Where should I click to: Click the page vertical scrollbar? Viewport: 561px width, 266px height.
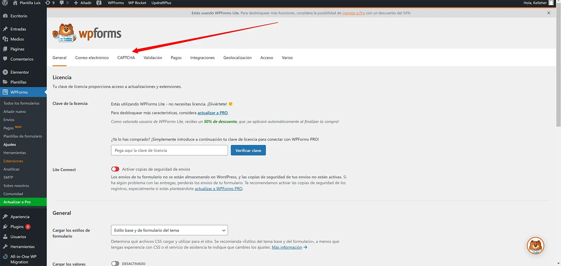click(558, 70)
